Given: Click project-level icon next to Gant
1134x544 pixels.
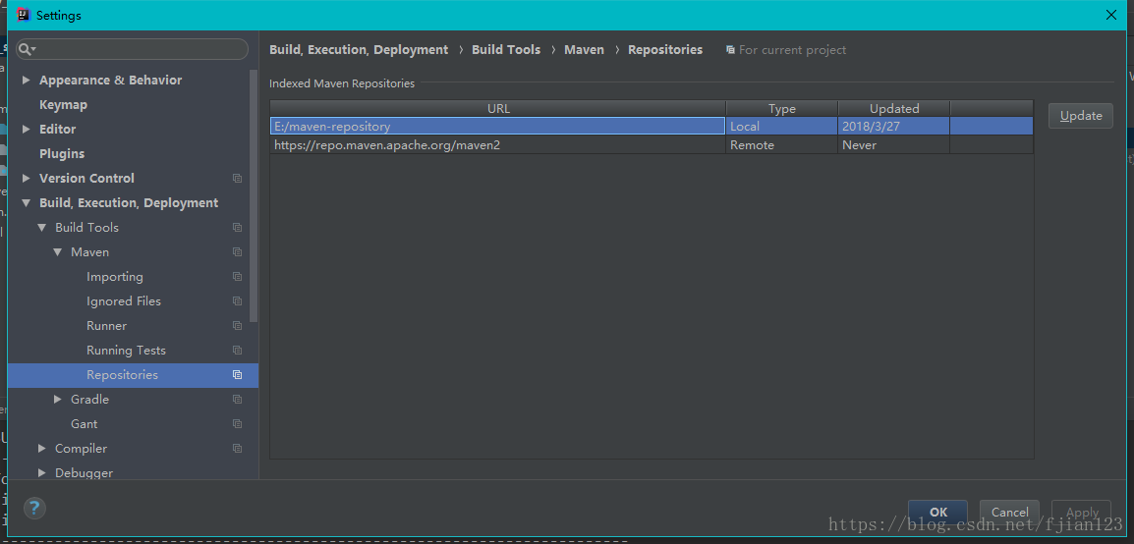Looking at the screenshot, I should (237, 424).
